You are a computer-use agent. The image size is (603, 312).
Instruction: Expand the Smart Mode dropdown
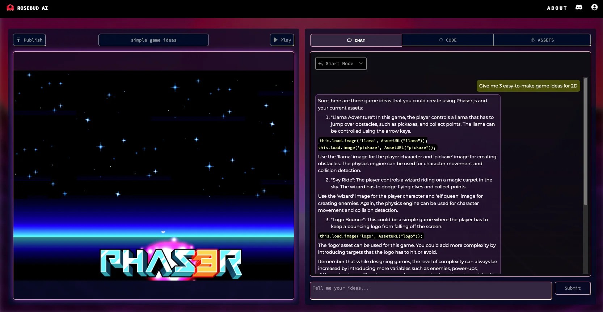pyautogui.click(x=341, y=64)
